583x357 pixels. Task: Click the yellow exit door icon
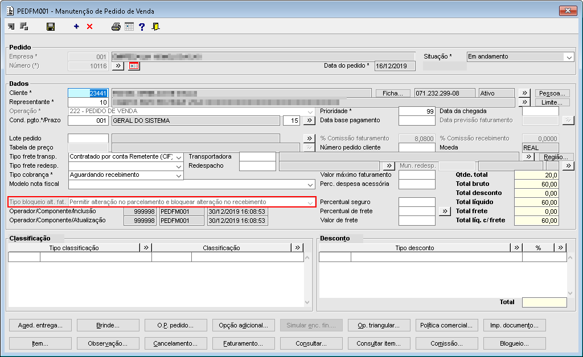click(155, 27)
